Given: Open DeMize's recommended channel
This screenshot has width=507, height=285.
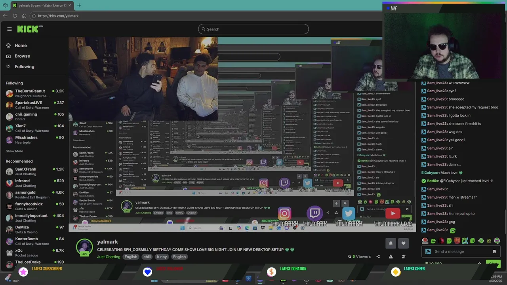Looking at the screenshot, I should (34, 229).
